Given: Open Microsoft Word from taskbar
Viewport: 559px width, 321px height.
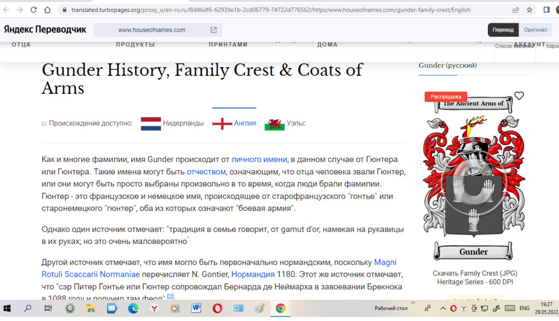Looking at the screenshot, I should point(196,308).
